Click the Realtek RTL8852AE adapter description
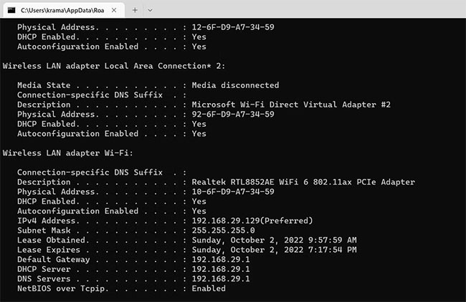 [x=303, y=182]
